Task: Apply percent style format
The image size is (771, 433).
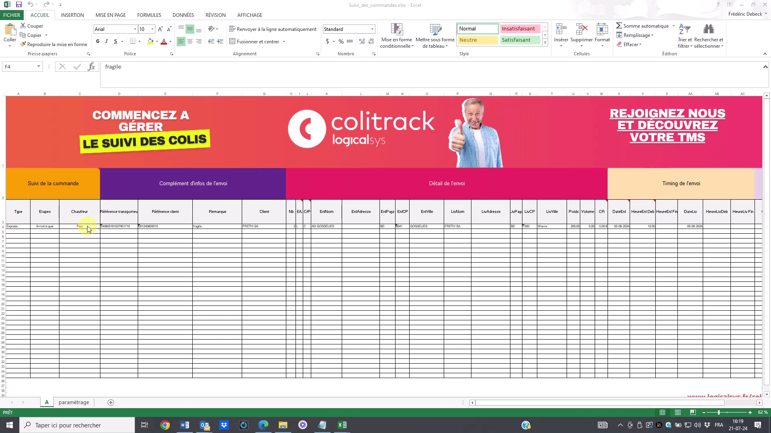Action: (341, 41)
